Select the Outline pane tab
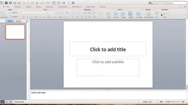Image resolution: width=188 pixels, height=105 pixels. tap(18, 21)
